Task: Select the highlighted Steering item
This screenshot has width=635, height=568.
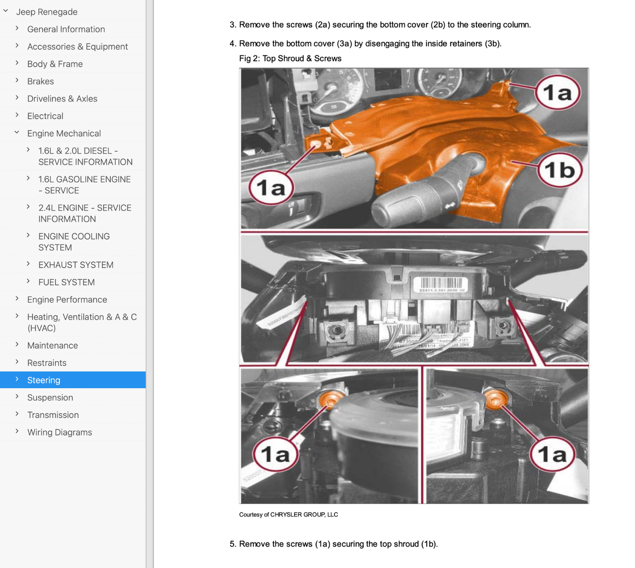Action: point(44,380)
